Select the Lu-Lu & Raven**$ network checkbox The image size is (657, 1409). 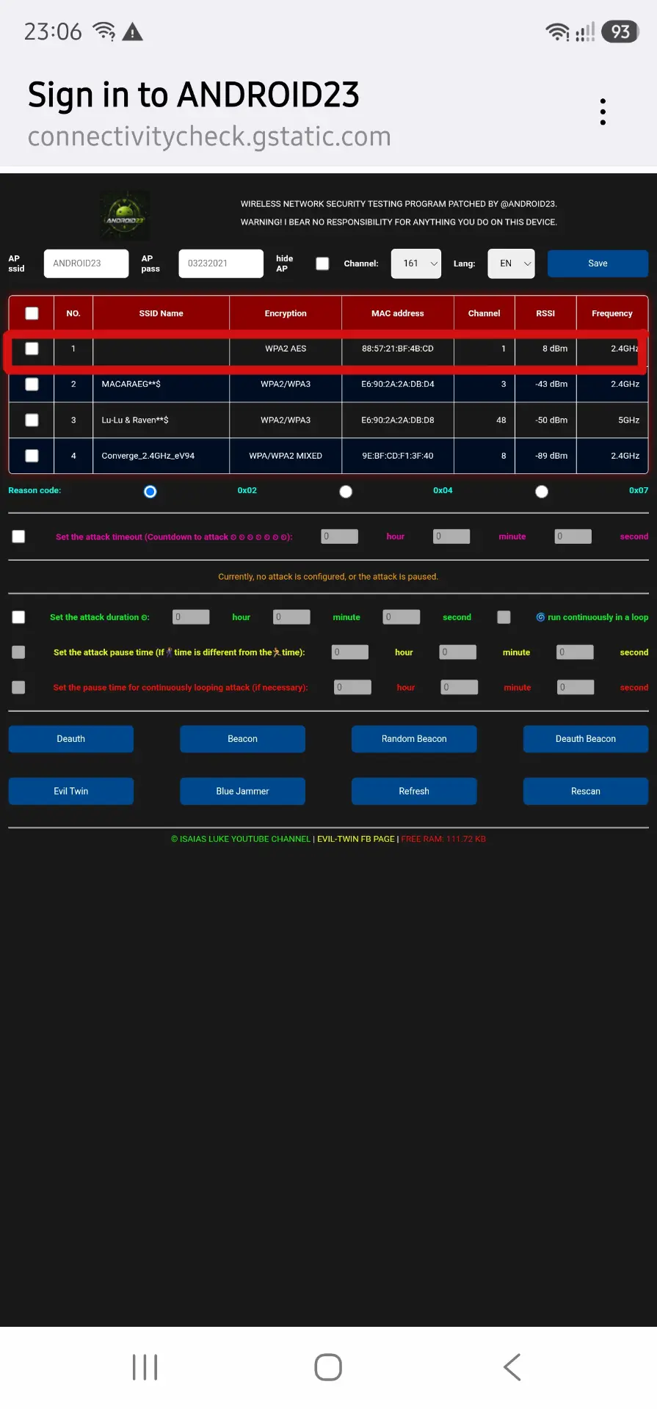pos(32,420)
